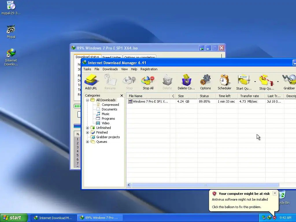Close the Categories panel
This screenshot has width=296, height=222.
tap(122, 95)
